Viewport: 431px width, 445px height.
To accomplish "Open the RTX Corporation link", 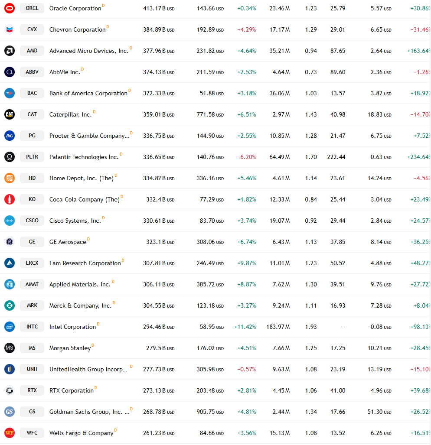I will coord(72,391).
